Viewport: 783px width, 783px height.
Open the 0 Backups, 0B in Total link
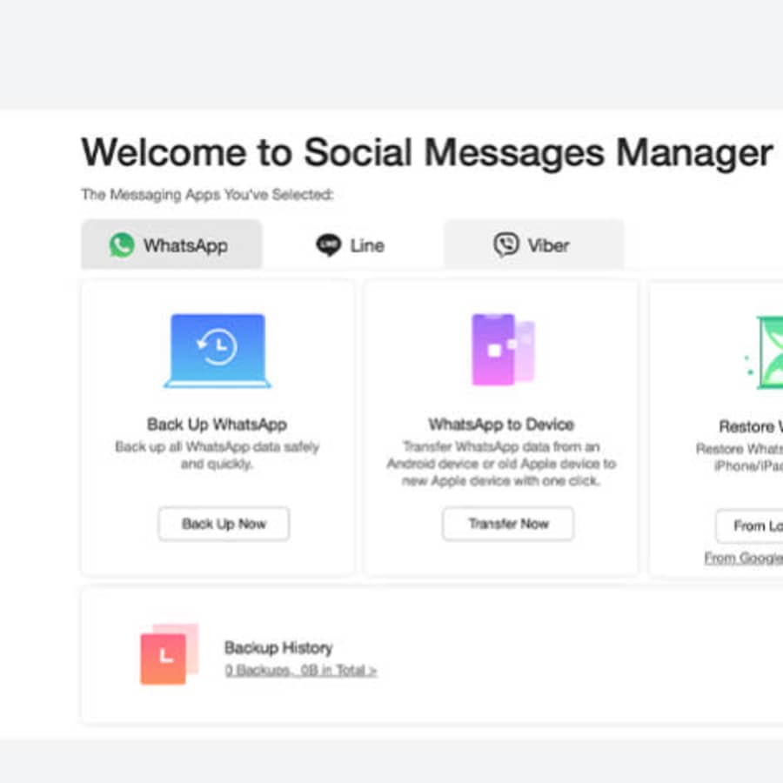[x=301, y=670]
